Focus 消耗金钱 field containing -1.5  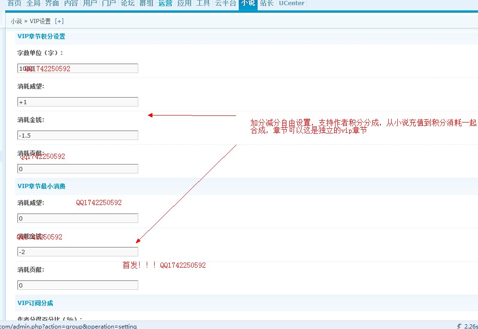(78, 135)
